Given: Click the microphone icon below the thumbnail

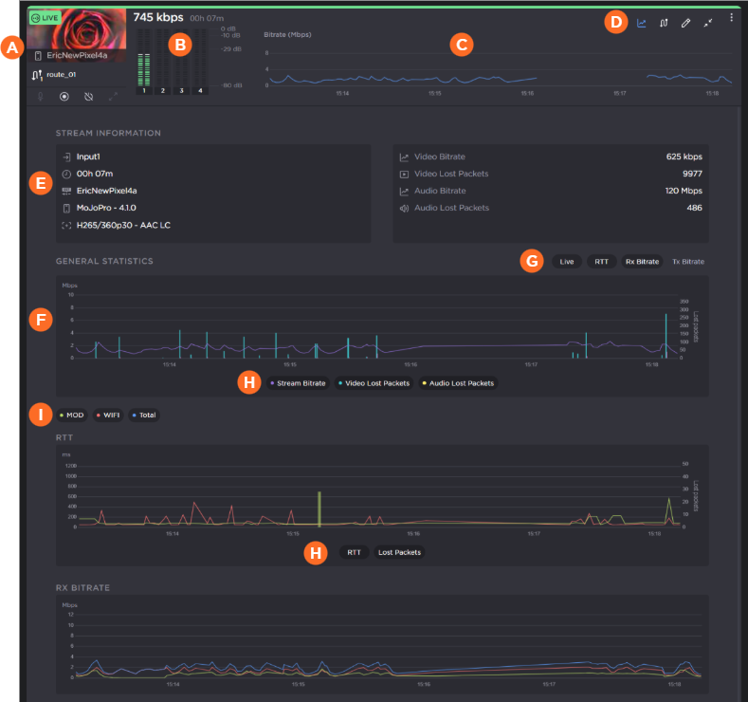Looking at the screenshot, I should point(40,96).
